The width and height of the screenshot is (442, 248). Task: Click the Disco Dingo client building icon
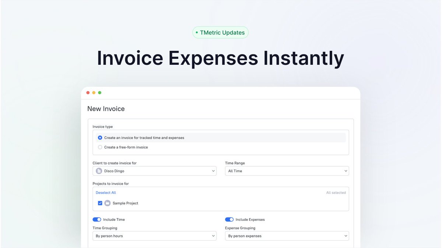99,171
